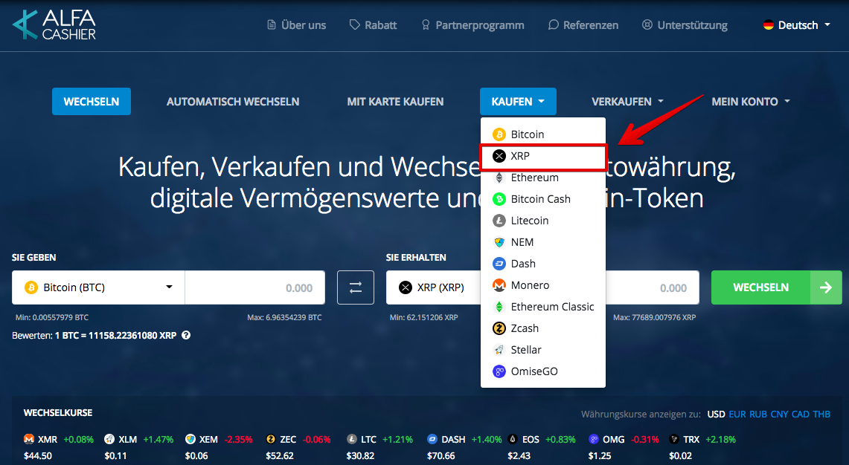Screen dimensions: 849x465
Task: Expand the Verkaufen dropdown
Action: [x=627, y=101]
